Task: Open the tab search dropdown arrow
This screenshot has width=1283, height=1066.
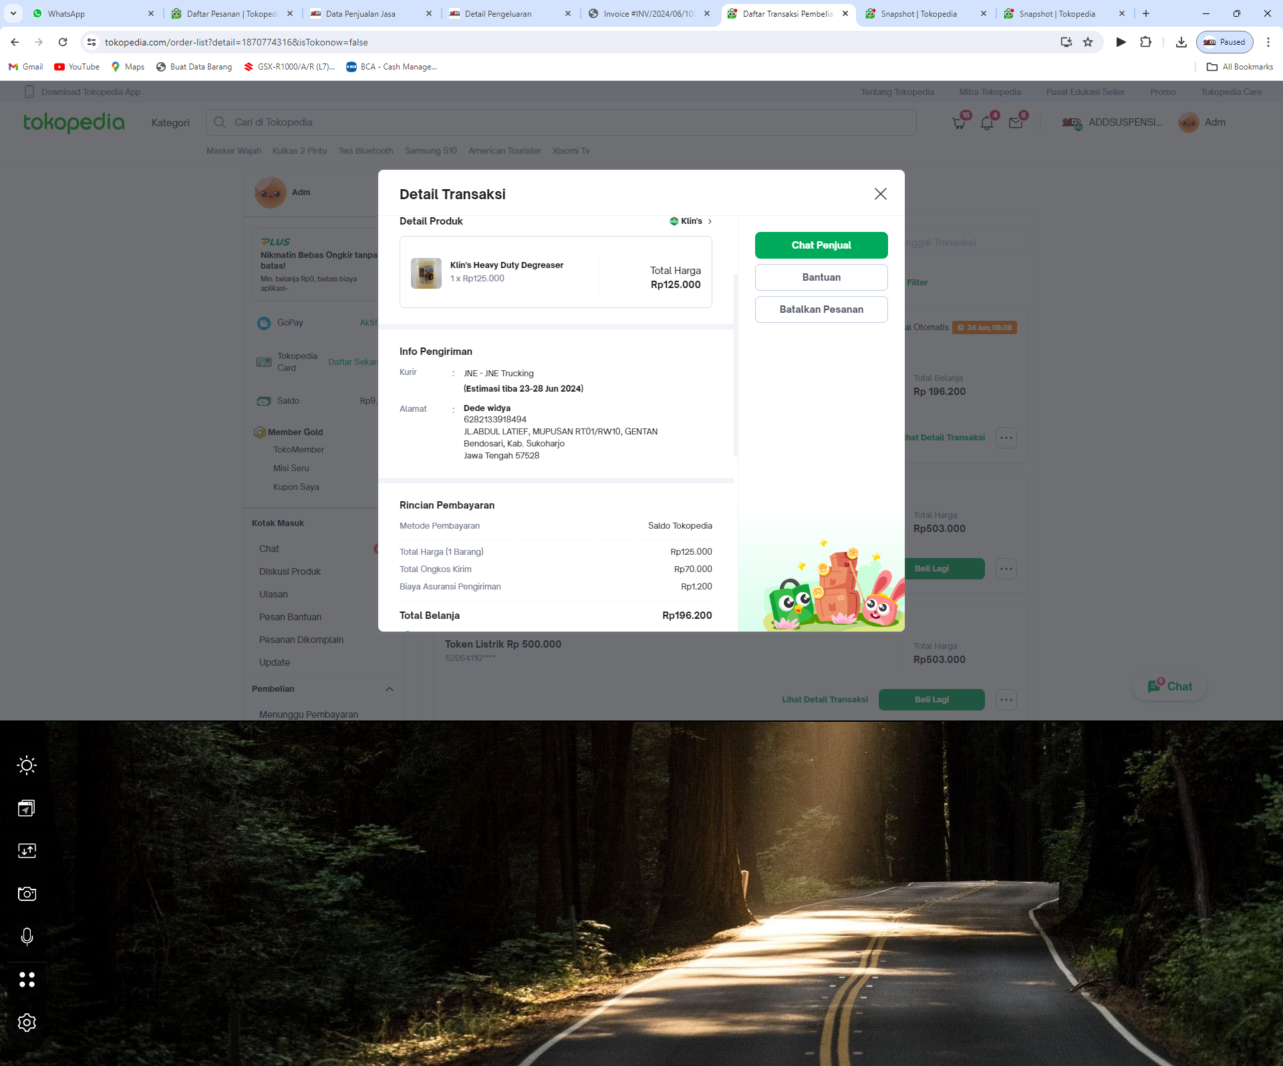Action: [13, 13]
